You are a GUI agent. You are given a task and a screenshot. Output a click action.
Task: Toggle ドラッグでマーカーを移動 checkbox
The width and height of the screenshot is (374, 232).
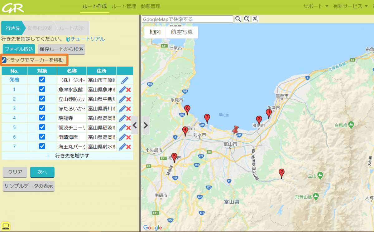coord(4,60)
